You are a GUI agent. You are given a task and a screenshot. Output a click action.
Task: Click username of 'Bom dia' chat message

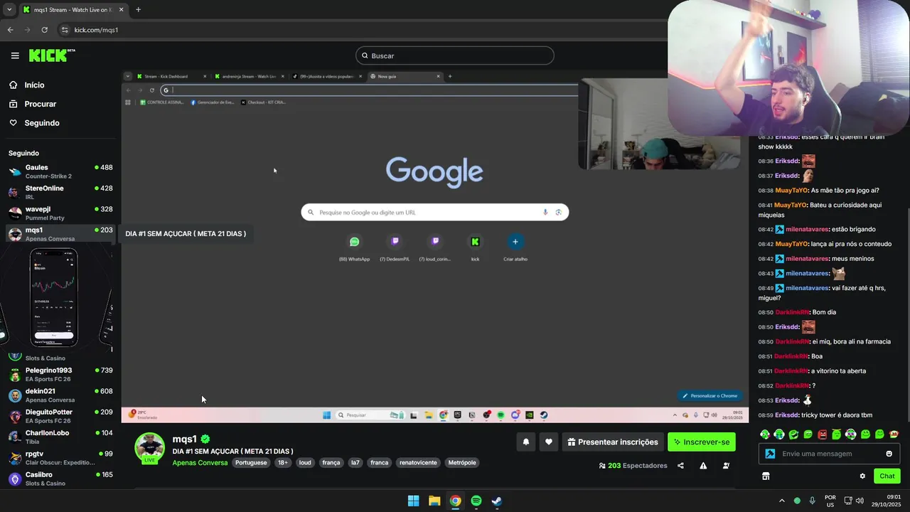point(792,312)
